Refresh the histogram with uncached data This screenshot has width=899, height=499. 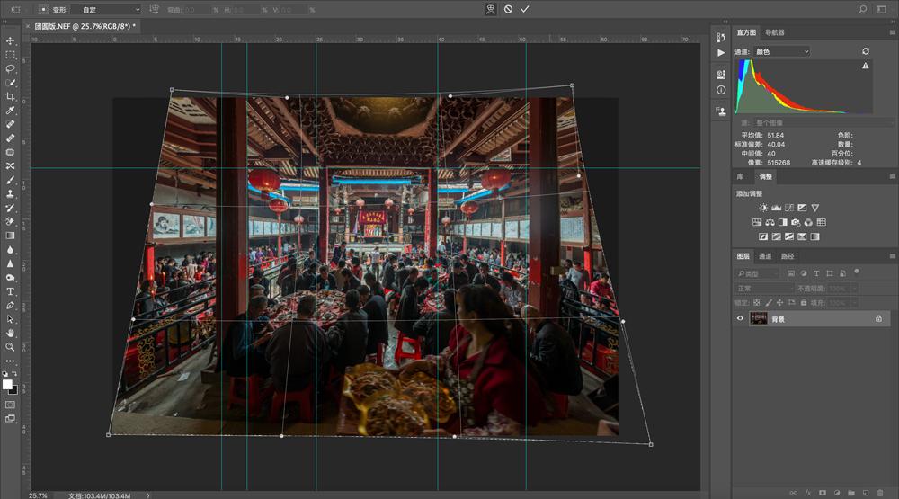coord(866,51)
